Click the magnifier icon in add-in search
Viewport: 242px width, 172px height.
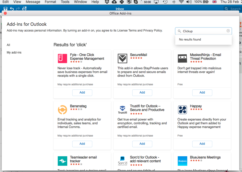(x=179, y=31)
